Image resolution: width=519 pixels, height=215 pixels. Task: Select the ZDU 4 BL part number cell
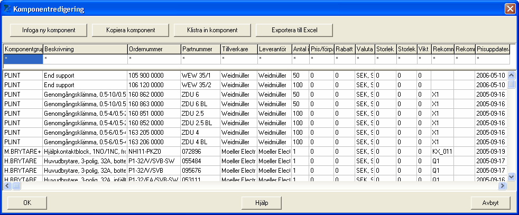click(201, 143)
